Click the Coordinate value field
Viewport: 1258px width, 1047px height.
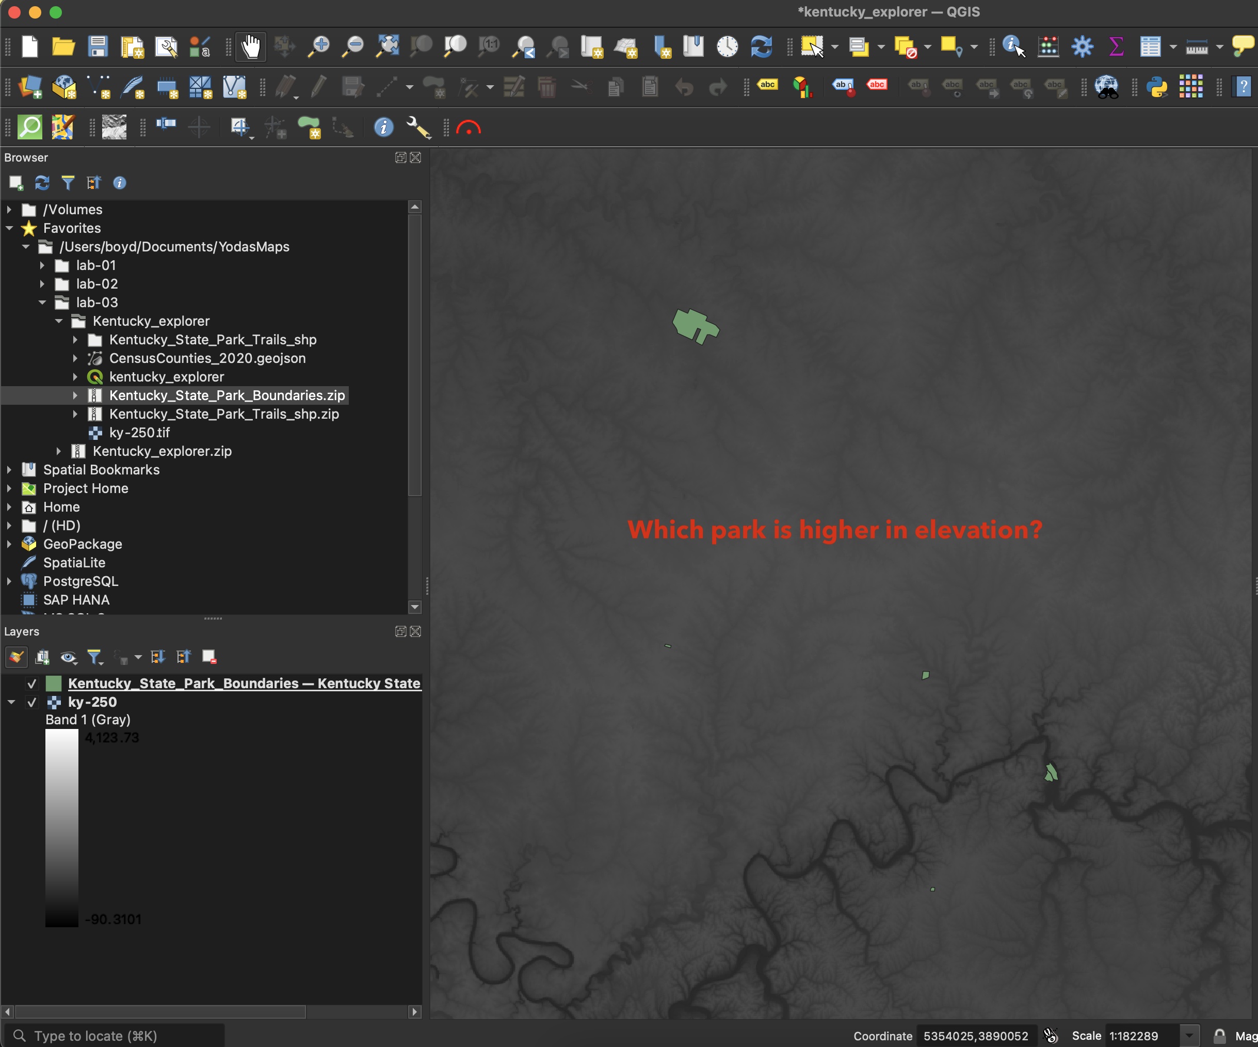(x=976, y=1036)
